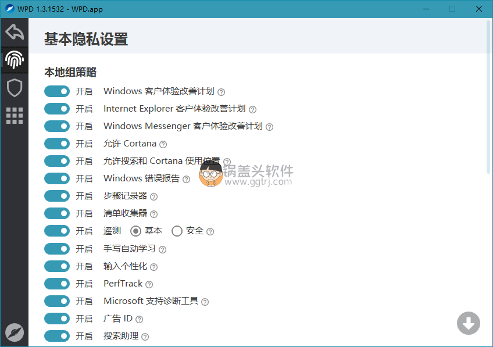Toggle the 搜索助理 switch
Viewport: 493px width, 347px height.
click(x=57, y=336)
